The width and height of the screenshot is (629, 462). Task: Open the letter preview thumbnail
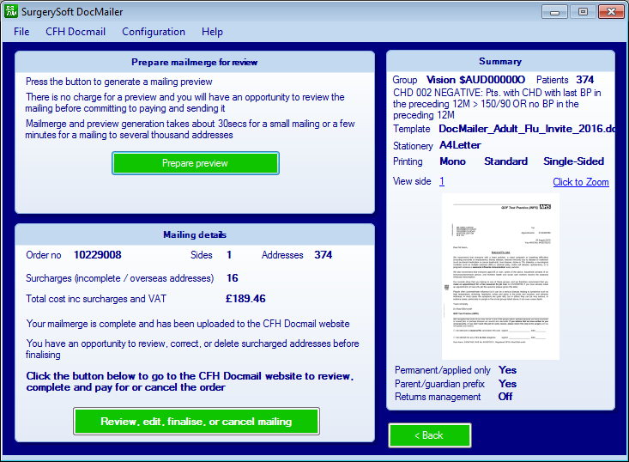click(x=500, y=277)
